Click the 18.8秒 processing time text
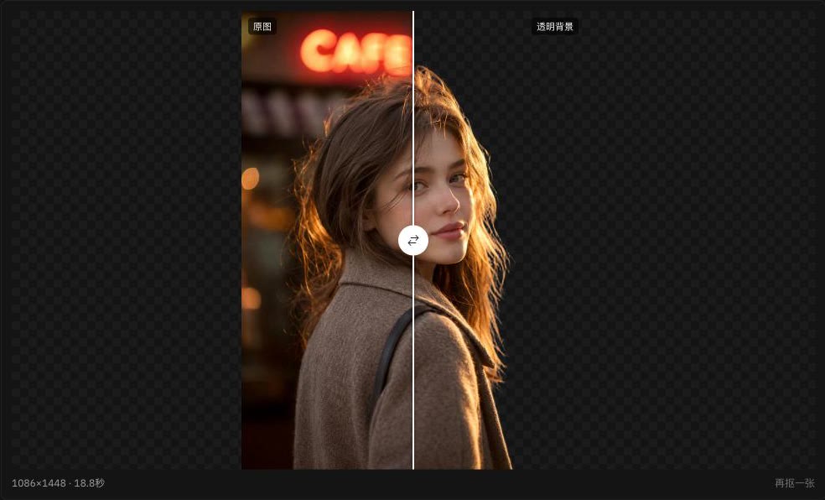The image size is (825, 500). pyautogui.click(x=90, y=482)
